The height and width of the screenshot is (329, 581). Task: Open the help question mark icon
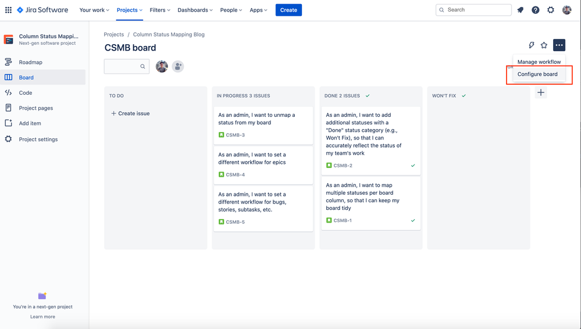tap(536, 10)
